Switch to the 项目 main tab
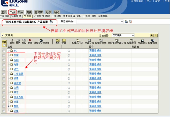170x117 pixels. point(21,12)
